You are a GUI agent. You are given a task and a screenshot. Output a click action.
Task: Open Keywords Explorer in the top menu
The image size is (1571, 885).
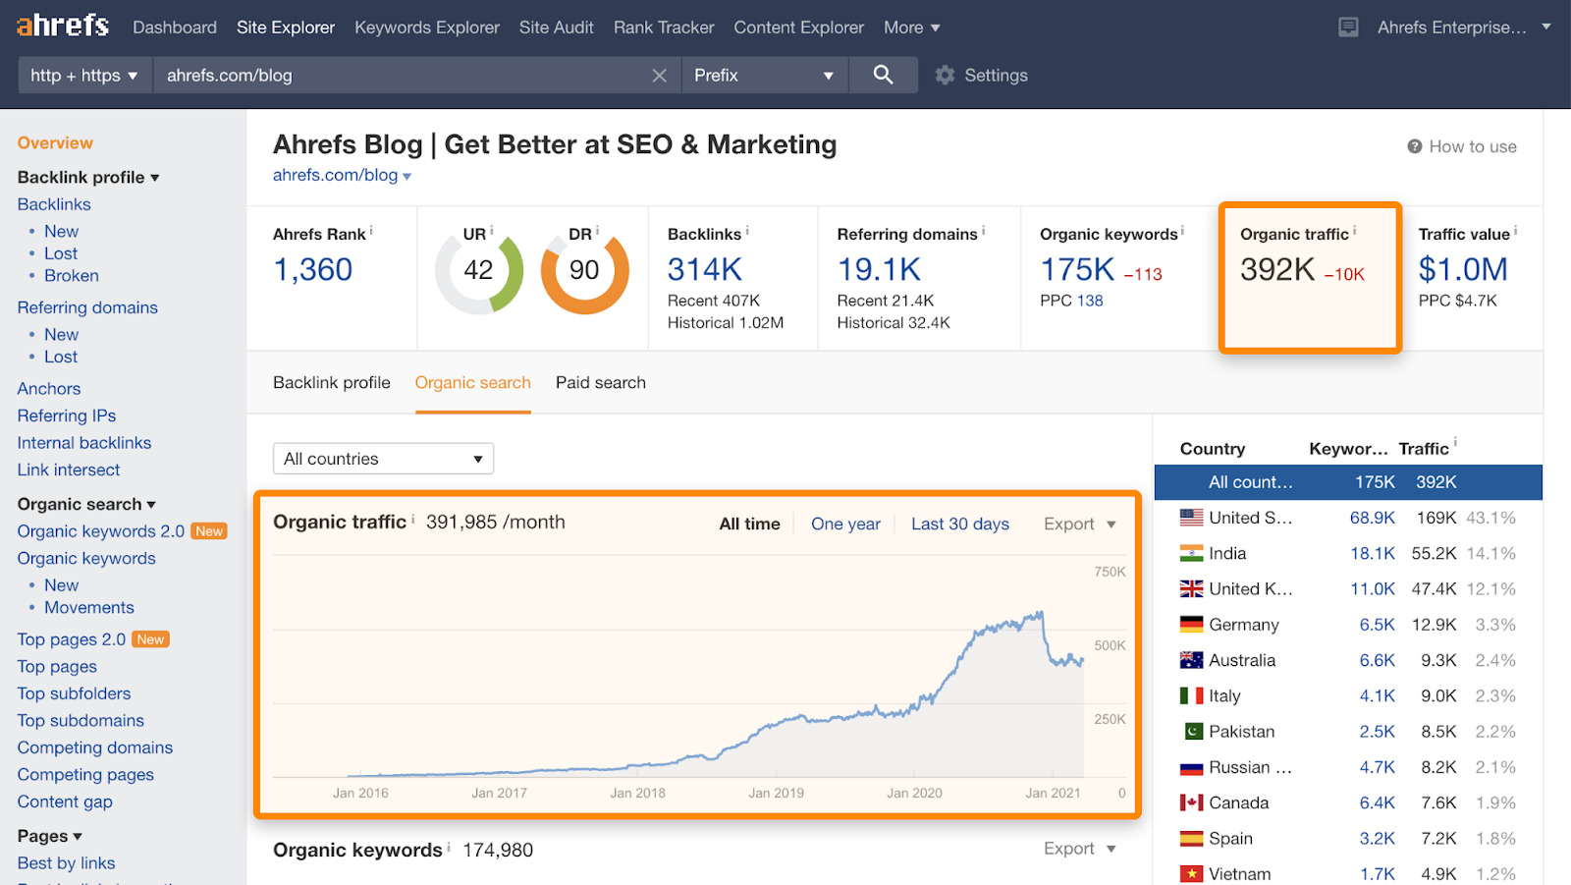(x=427, y=28)
